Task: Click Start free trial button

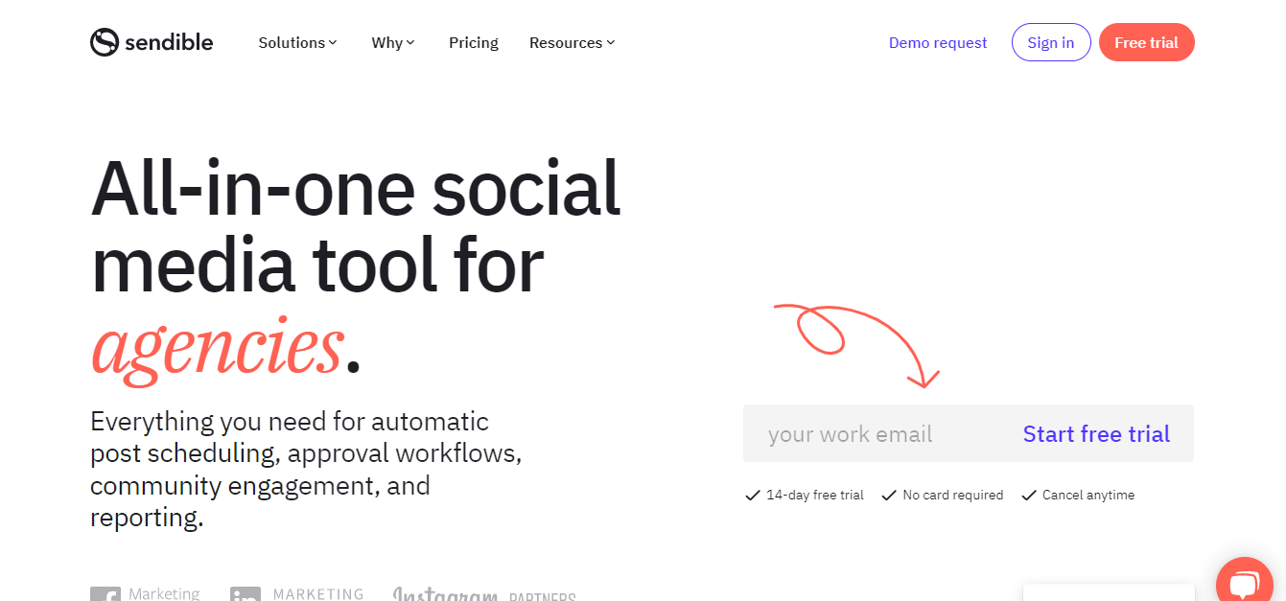Action: pos(1096,434)
